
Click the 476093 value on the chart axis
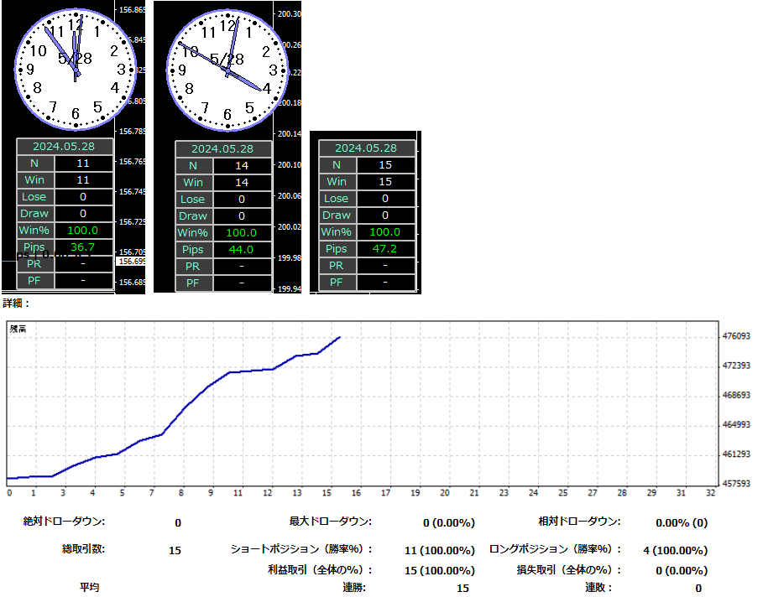[x=736, y=336]
